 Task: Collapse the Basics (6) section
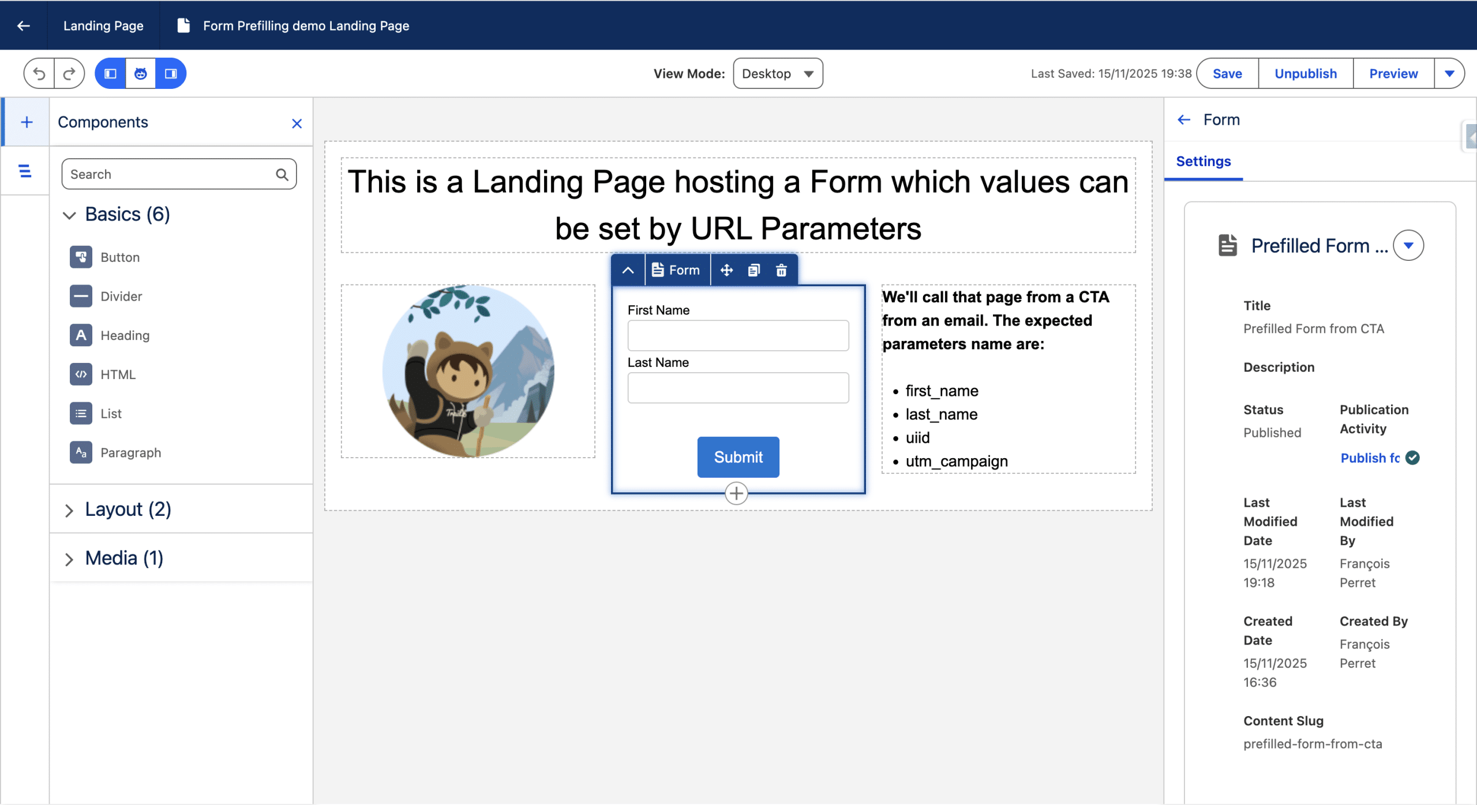click(x=69, y=215)
